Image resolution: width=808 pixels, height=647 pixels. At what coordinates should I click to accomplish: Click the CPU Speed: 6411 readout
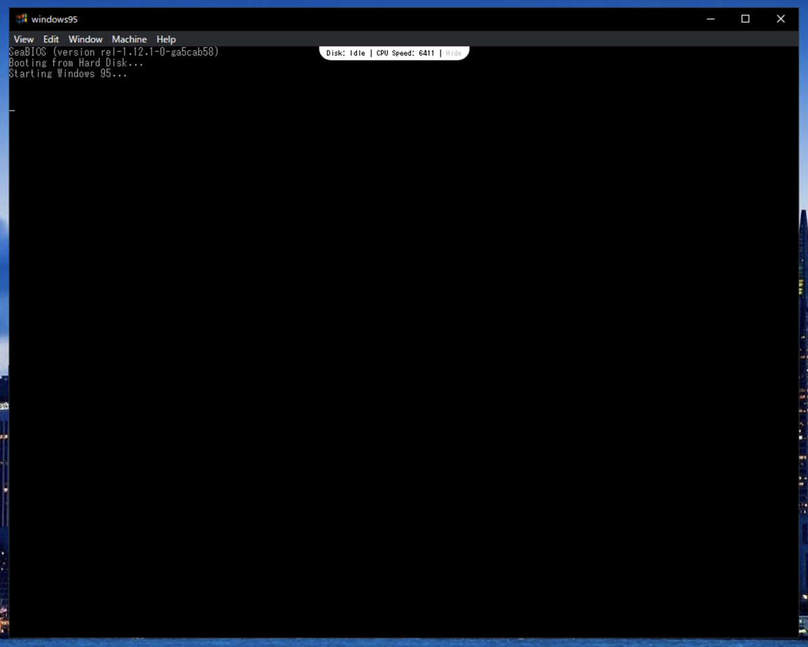tap(405, 53)
